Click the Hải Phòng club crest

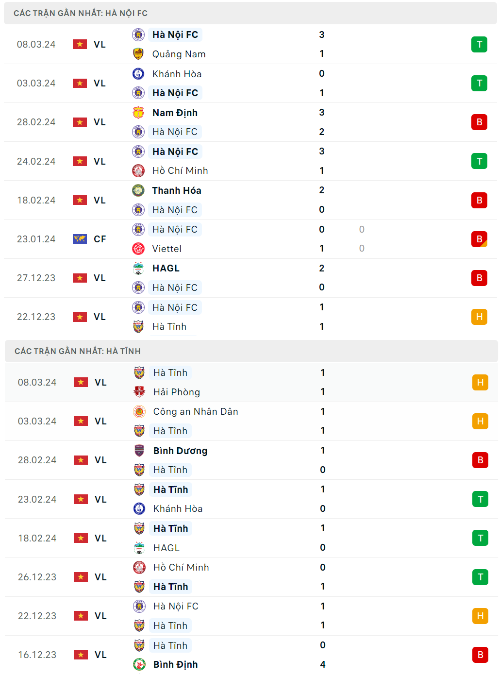pos(139,392)
